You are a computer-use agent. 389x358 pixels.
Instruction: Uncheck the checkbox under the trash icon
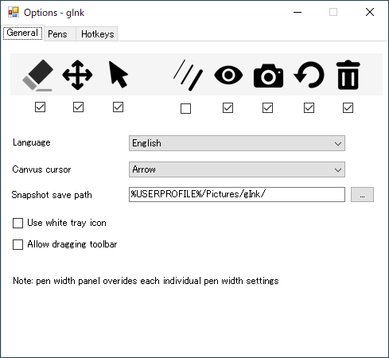pos(348,108)
